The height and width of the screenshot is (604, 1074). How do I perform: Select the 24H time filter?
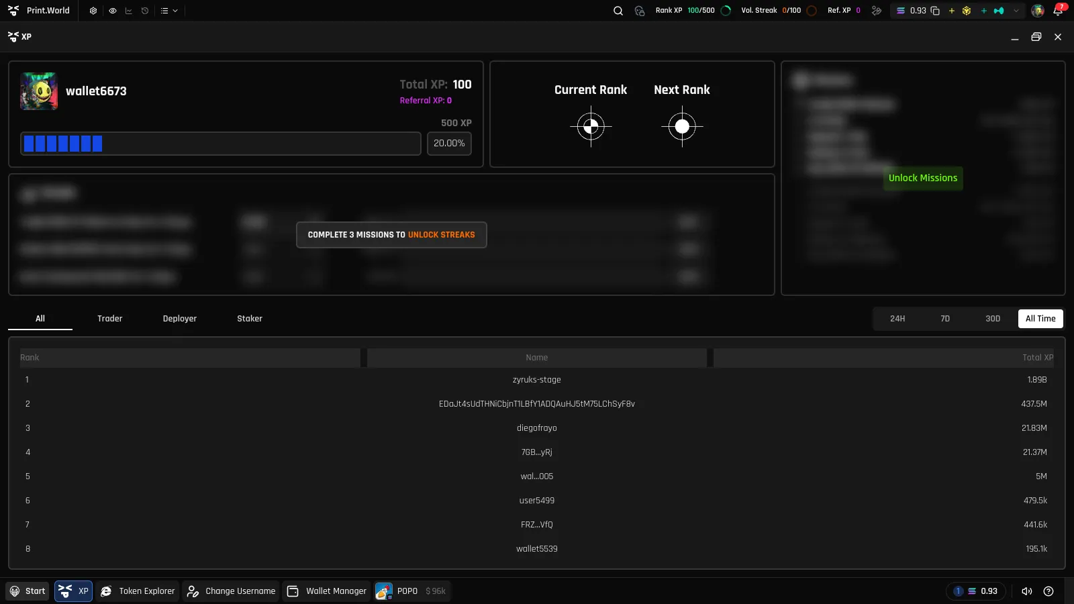coord(897,319)
